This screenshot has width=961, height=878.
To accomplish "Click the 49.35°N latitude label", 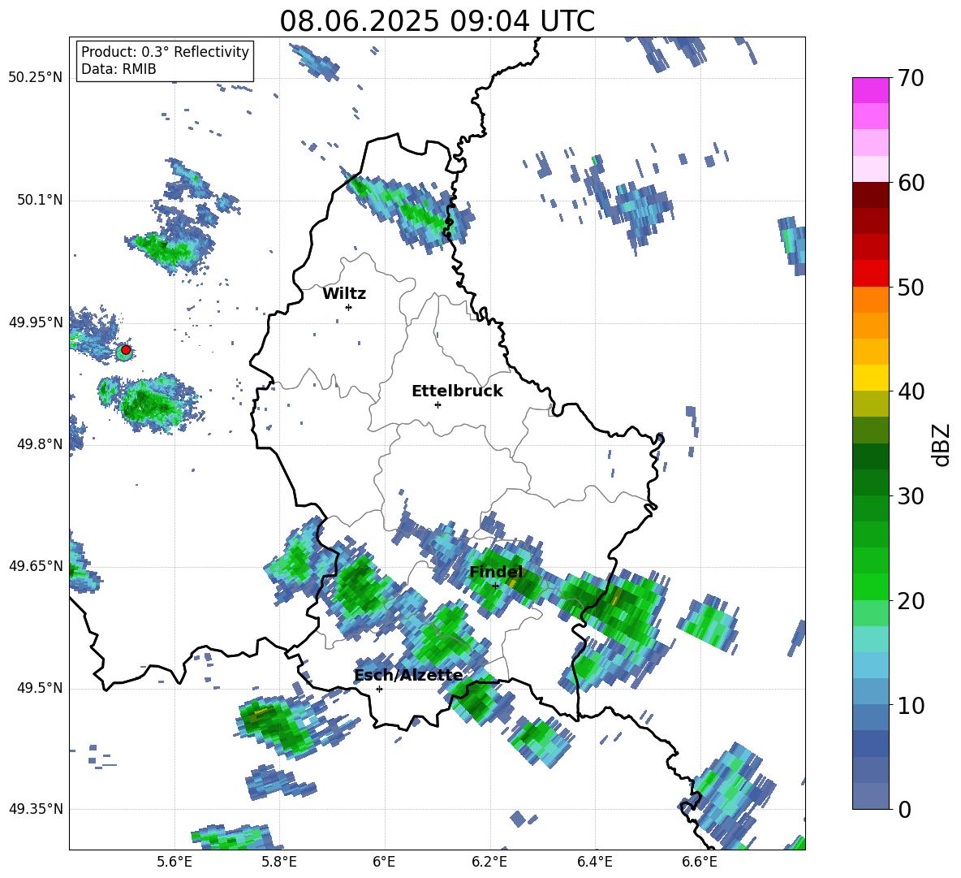I will pos(36,809).
